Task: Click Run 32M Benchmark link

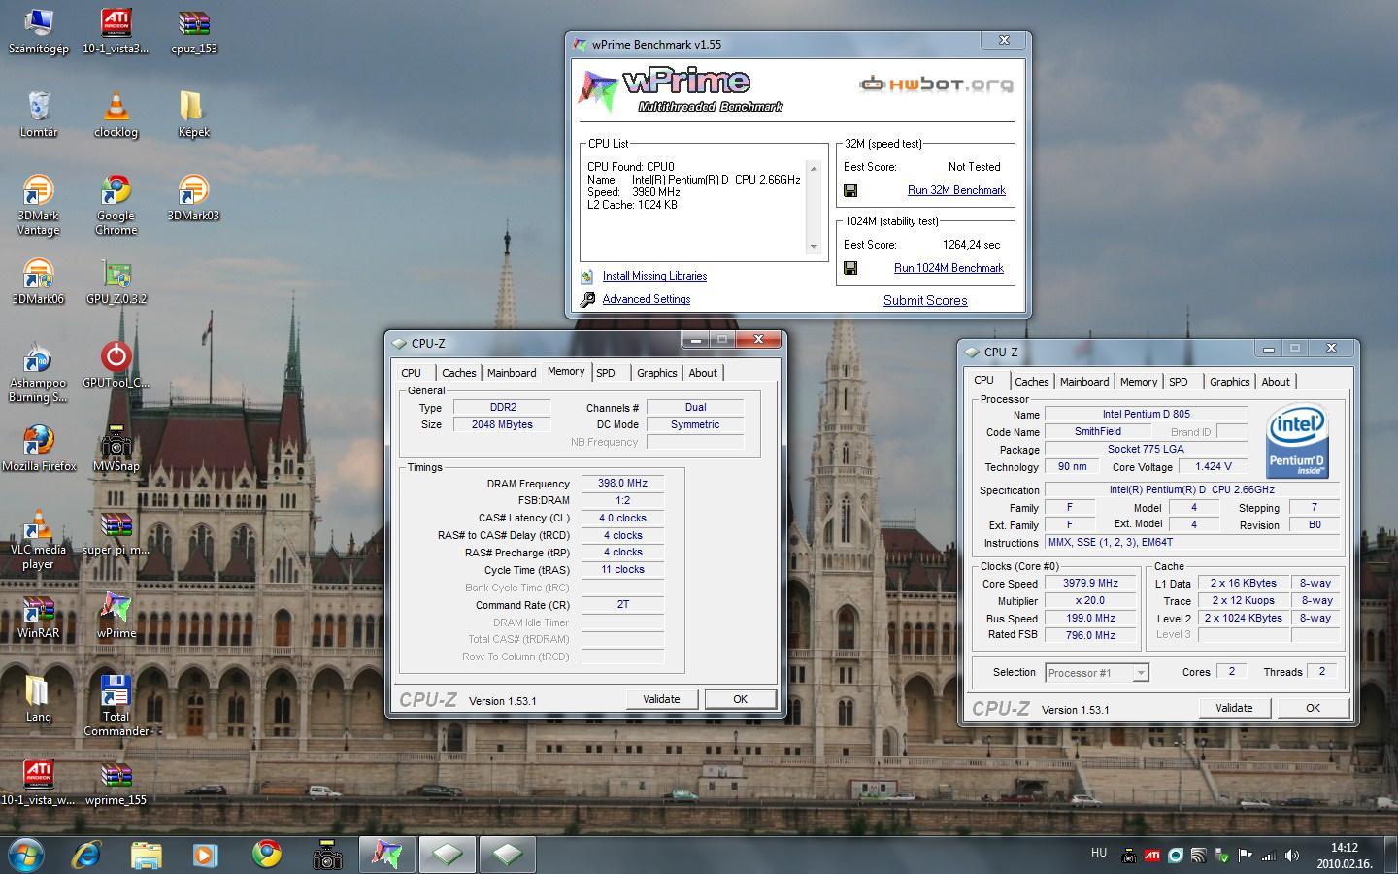Action: point(956,190)
